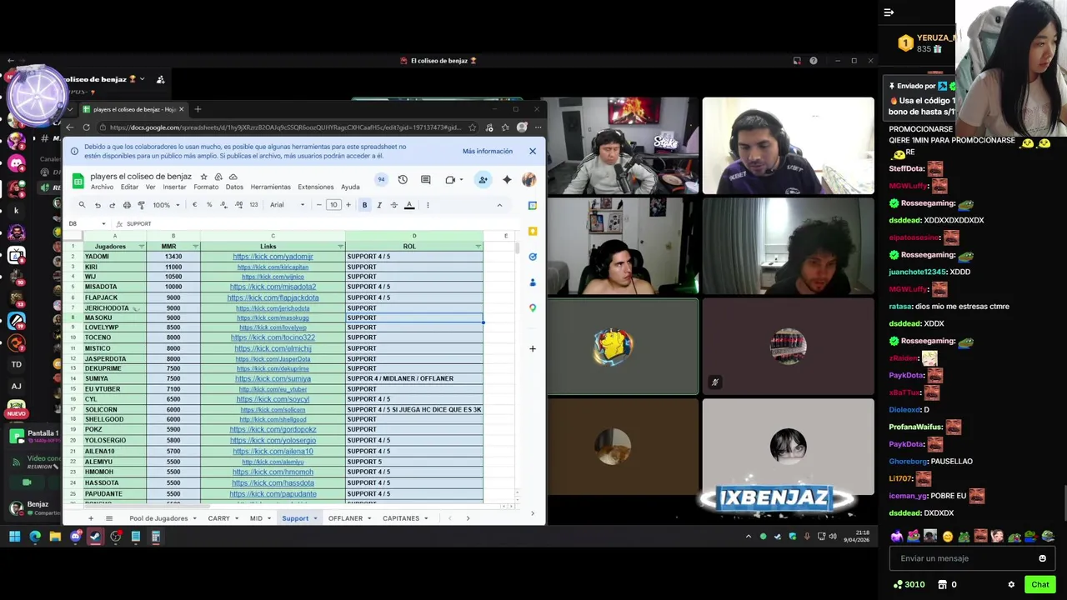Open the more toolbar options menu
This screenshot has width=1067, height=600.
(428, 205)
